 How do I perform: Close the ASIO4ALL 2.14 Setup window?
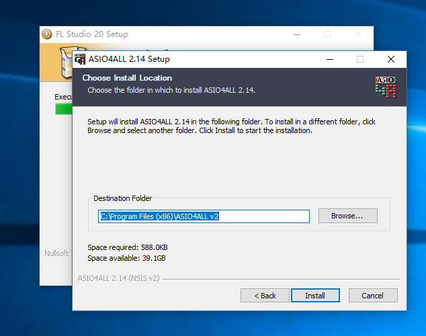coord(391,59)
